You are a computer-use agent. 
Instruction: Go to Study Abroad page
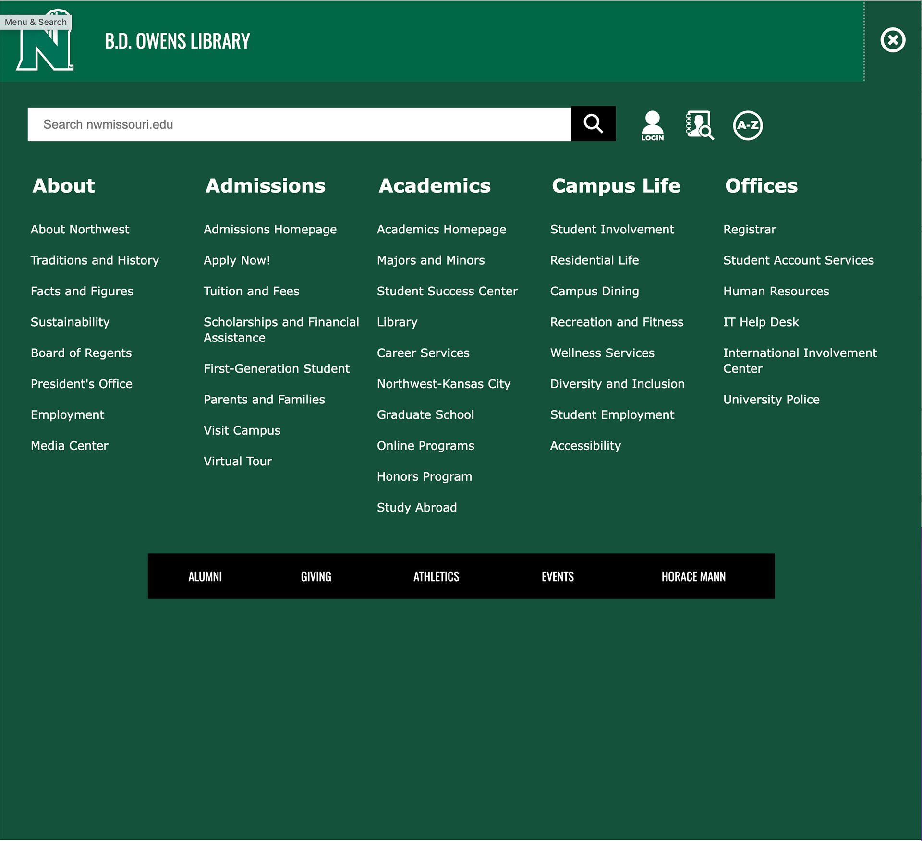(x=417, y=507)
